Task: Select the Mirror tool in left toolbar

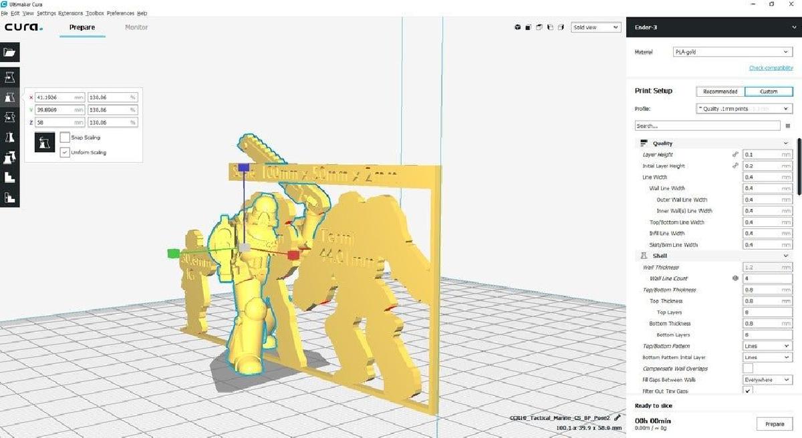Action: 10,138
